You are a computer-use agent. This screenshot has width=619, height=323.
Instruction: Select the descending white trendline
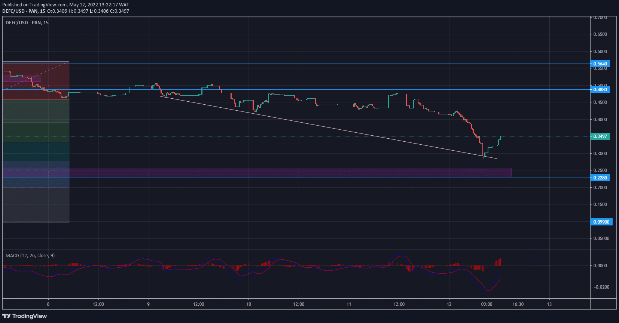(329, 127)
